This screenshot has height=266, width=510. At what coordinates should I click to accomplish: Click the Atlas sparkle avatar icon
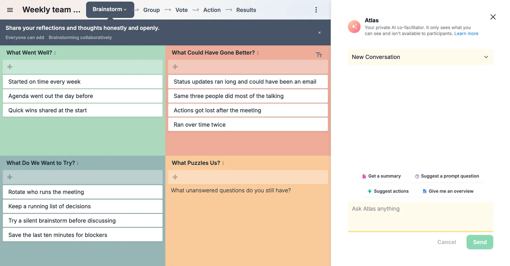pos(354,27)
